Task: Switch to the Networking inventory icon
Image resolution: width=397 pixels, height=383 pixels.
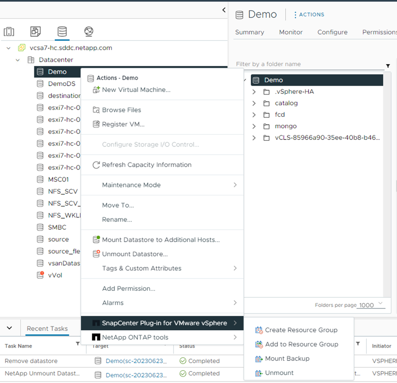Action: (89, 31)
